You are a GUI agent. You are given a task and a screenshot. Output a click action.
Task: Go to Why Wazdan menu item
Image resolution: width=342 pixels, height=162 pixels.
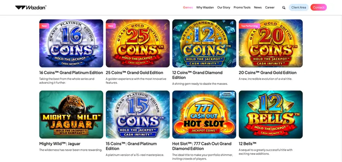tap(205, 7)
